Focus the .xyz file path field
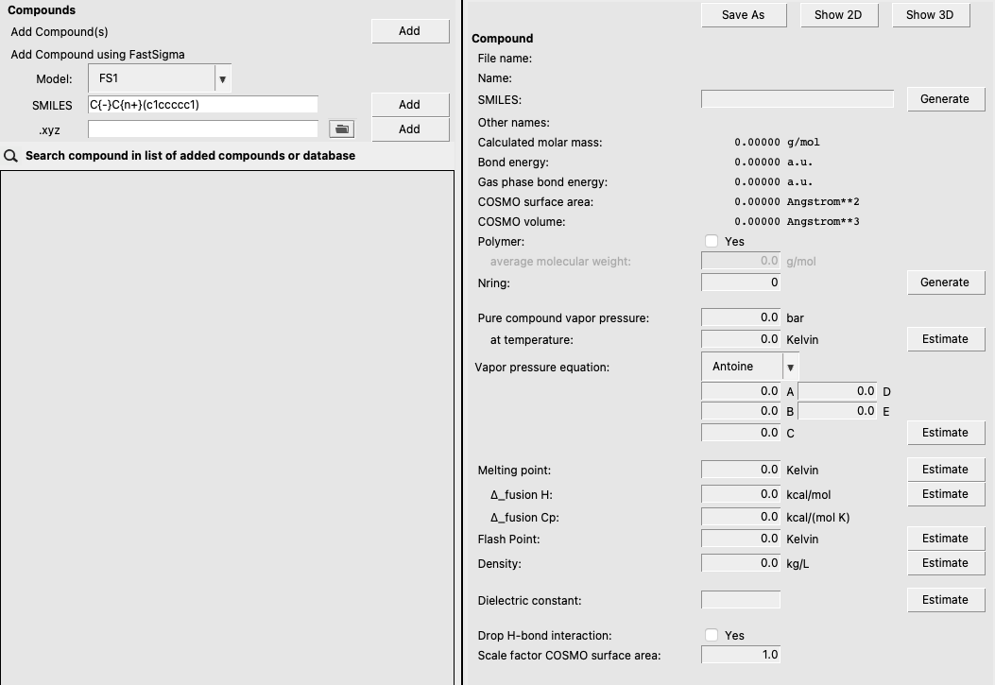The image size is (995, 685). click(202, 129)
